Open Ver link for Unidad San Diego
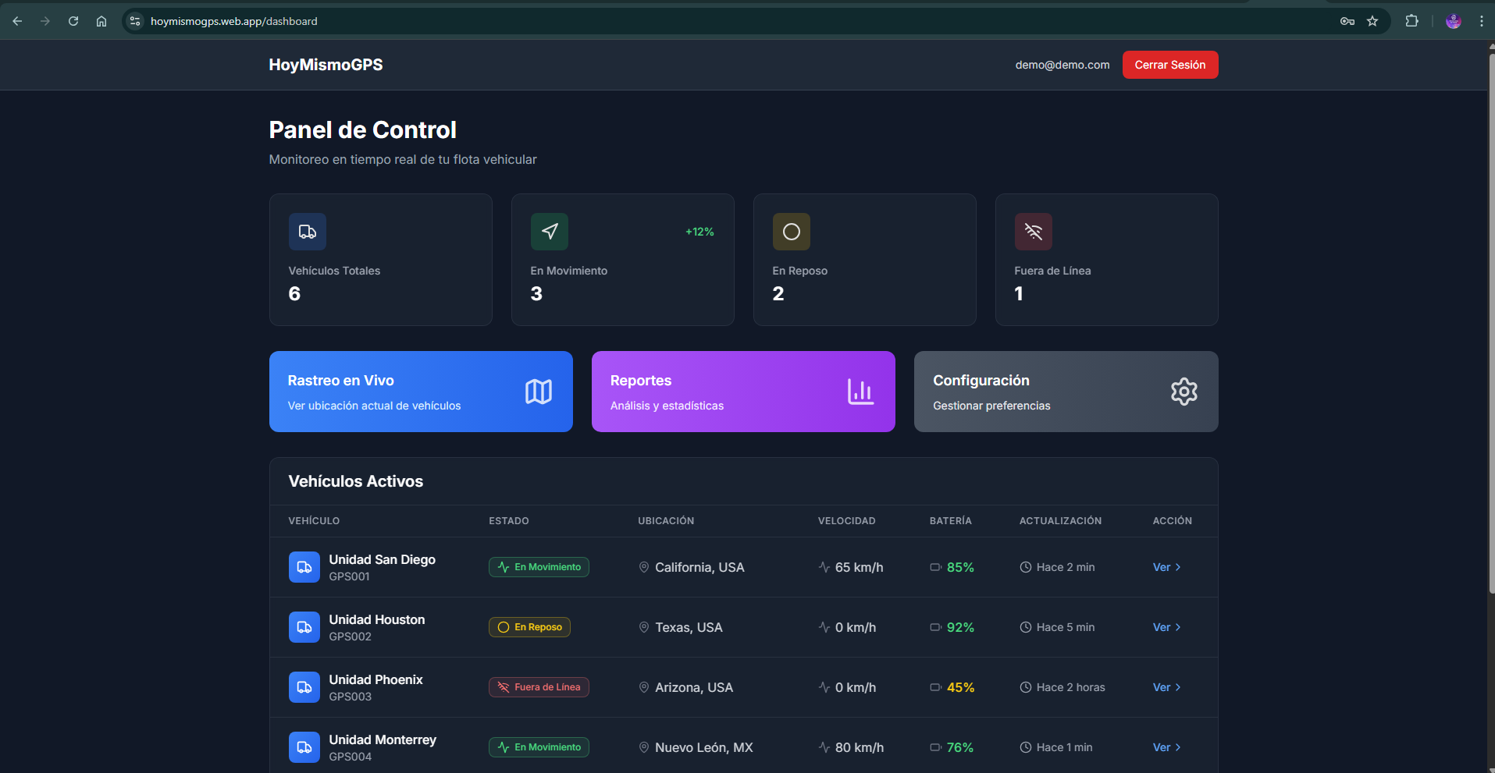This screenshot has width=1495, height=773. pyautogui.click(x=1166, y=567)
